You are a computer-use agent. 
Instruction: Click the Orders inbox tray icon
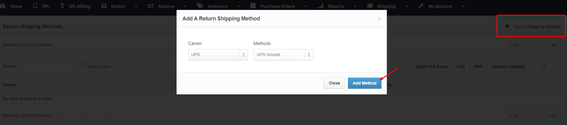104,6
